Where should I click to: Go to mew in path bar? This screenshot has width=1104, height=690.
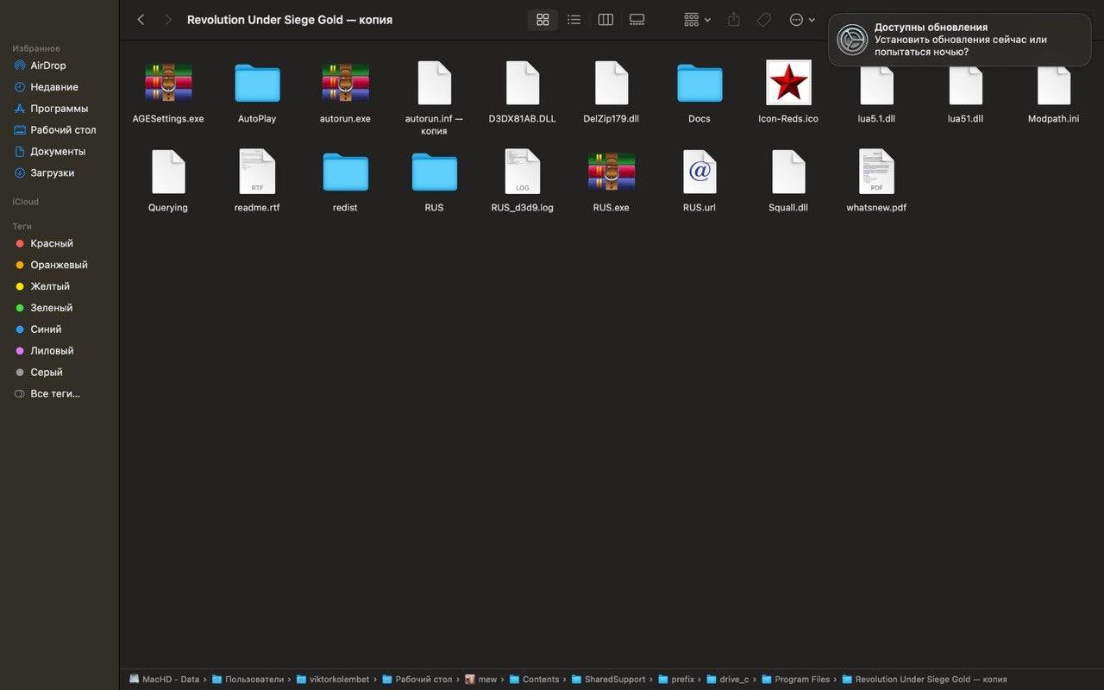480,680
